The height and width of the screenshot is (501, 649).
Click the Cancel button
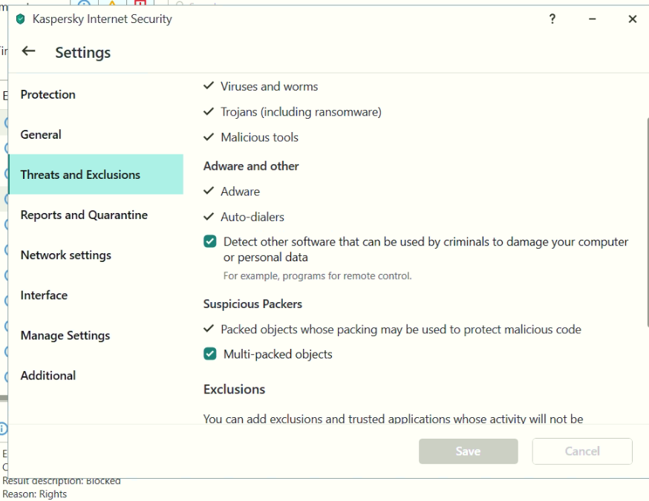pyautogui.click(x=582, y=451)
